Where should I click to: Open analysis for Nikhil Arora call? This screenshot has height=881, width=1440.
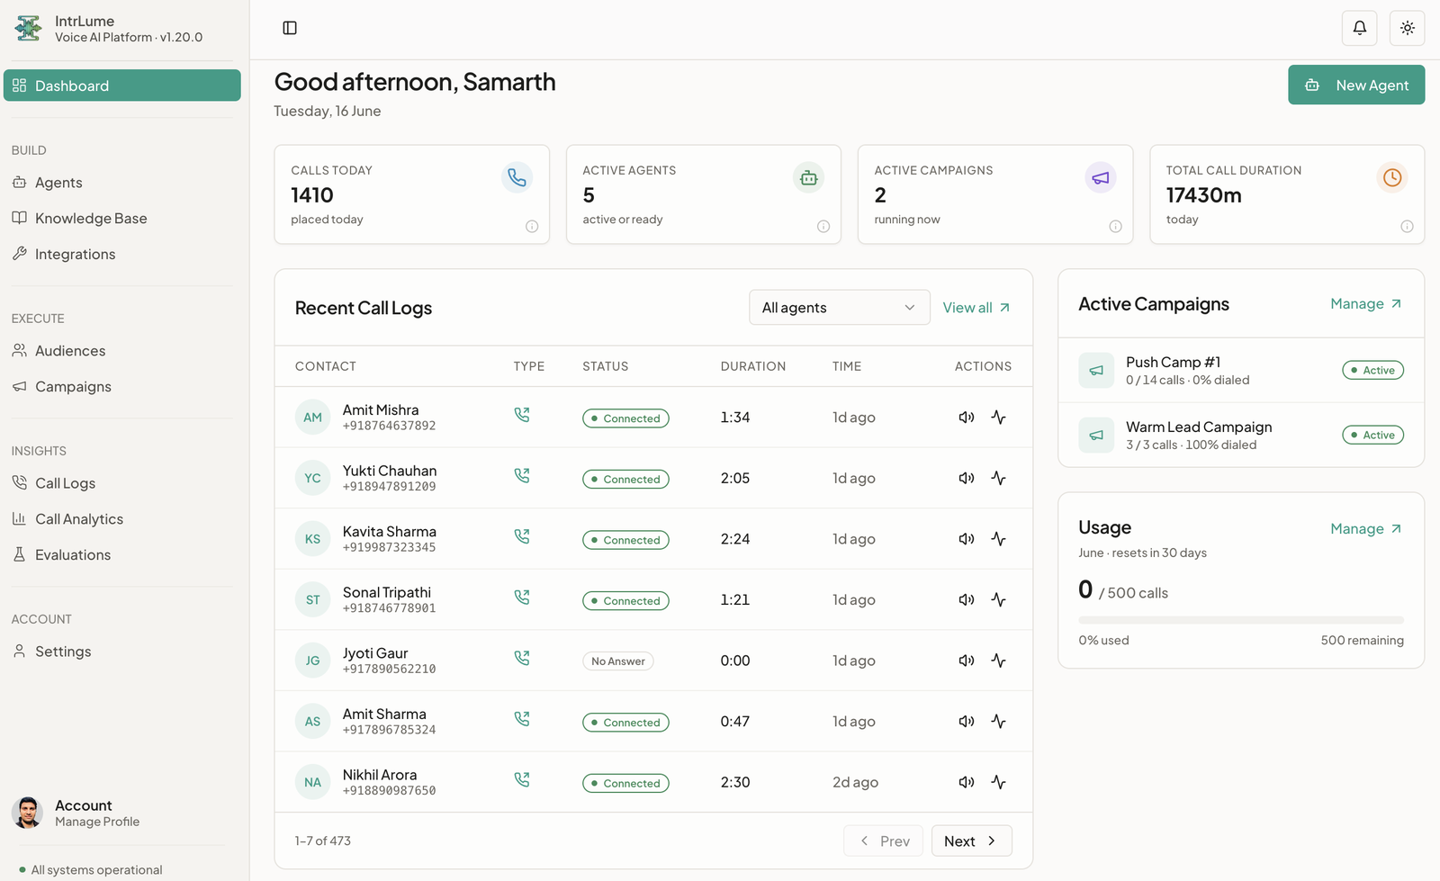(998, 782)
